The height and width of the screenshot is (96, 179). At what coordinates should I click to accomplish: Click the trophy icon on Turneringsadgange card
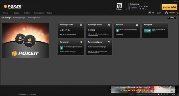click(x=109, y=42)
